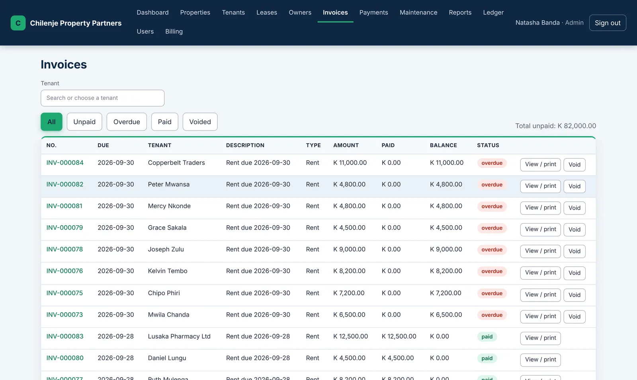Click the Natasha Banda · Admin label
637x380 pixels.
coord(549,23)
